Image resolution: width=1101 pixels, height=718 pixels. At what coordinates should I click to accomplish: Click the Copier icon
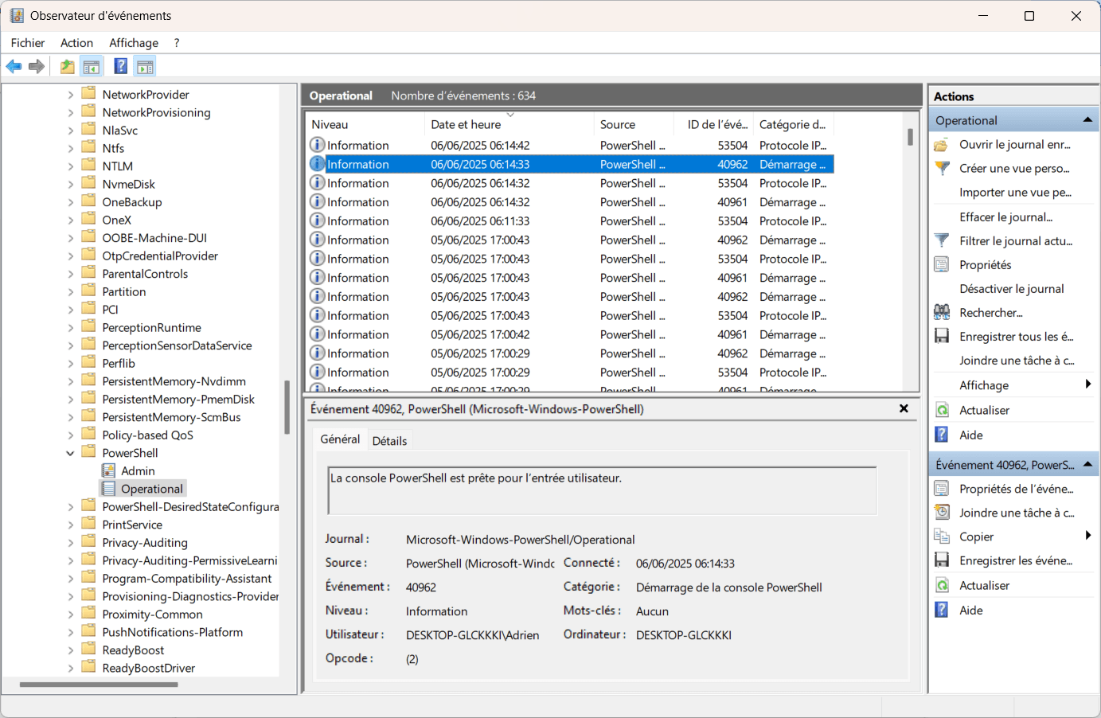pyautogui.click(x=942, y=537)
